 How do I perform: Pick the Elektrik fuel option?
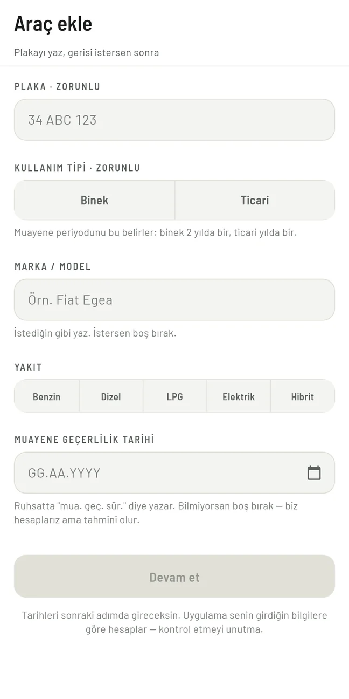pos(239,396)
